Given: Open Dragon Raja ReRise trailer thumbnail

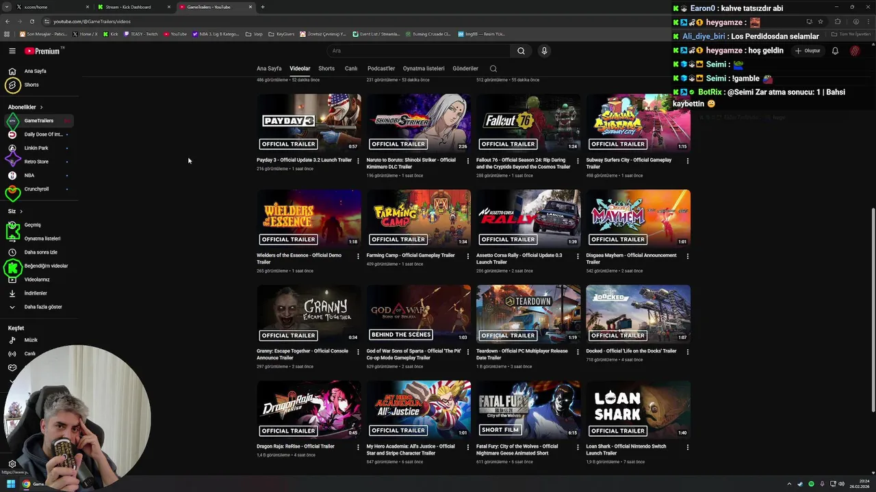Looking at the screenshot, I should (x=309, y=409).
